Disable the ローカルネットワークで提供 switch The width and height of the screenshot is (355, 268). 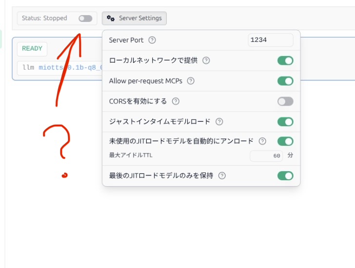tap(285, 60)
